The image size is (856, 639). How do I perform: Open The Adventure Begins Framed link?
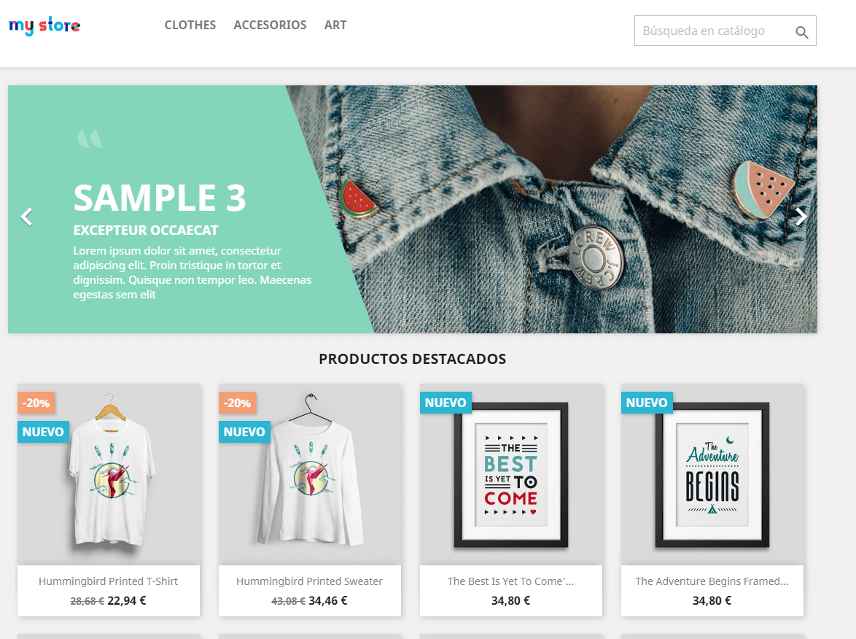(712, 581)
